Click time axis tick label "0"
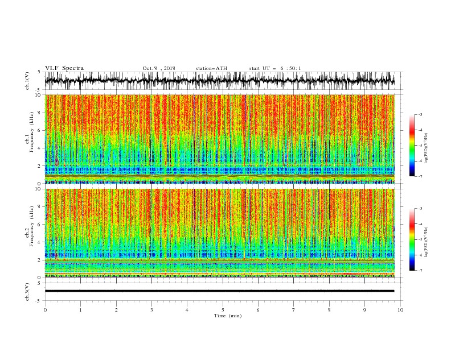 coord(45,310)
